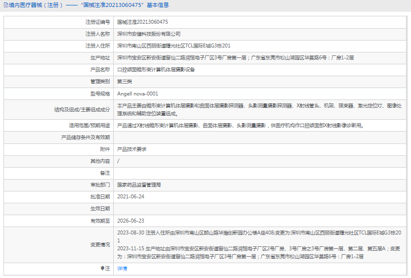411x278 pixels.
Task: Click the 备注 label cell
Action: (58, 173)
